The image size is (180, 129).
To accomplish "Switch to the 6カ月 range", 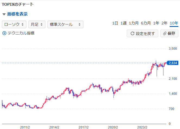I will click(x=146, y=23).
